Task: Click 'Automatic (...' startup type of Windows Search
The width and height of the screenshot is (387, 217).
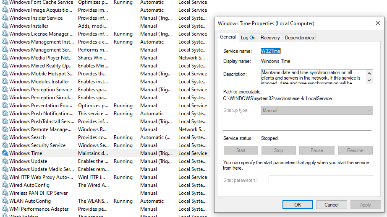Action: coord(155,137)
